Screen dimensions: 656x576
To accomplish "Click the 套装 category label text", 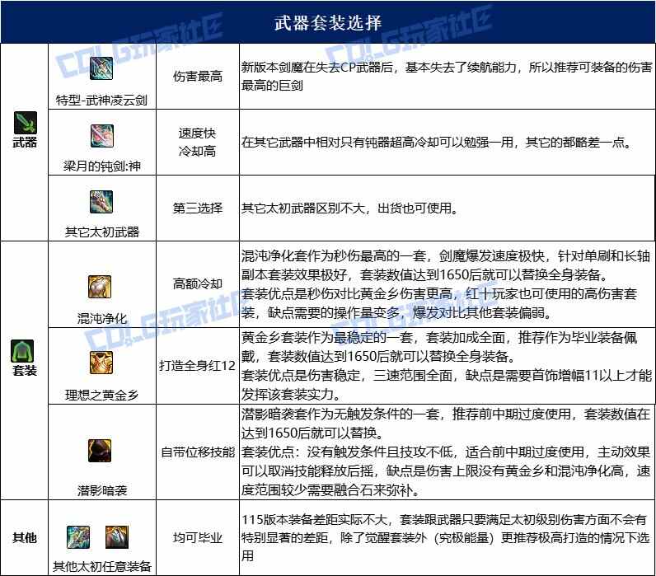I will click(x=25, y=370).
